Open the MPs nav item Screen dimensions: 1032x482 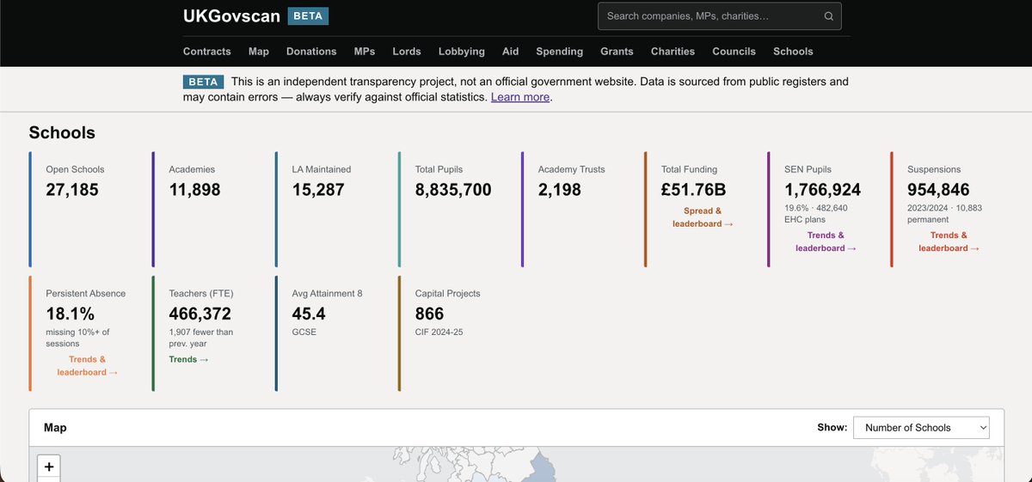point(365,52)
